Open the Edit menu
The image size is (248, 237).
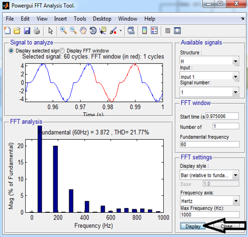(25, 19)
